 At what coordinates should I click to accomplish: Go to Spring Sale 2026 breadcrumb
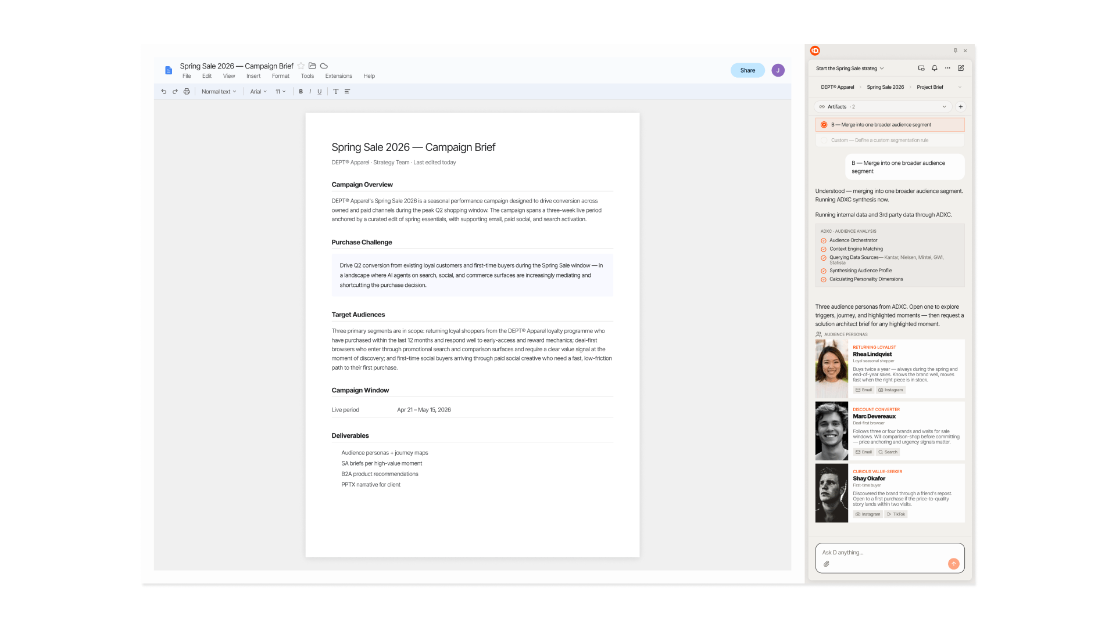885,87
